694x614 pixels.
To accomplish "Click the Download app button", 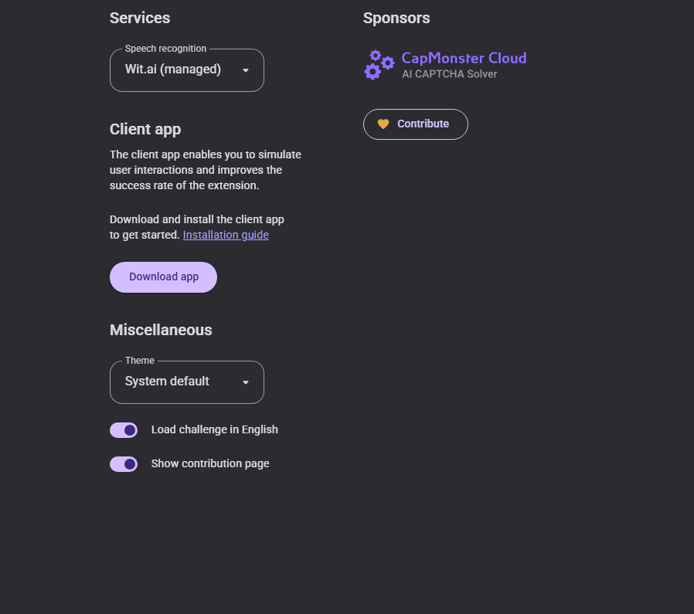I will (x=163, y=277).
